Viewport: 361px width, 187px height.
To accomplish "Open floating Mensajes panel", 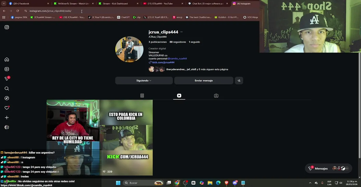I will click(x=328, y=169).
